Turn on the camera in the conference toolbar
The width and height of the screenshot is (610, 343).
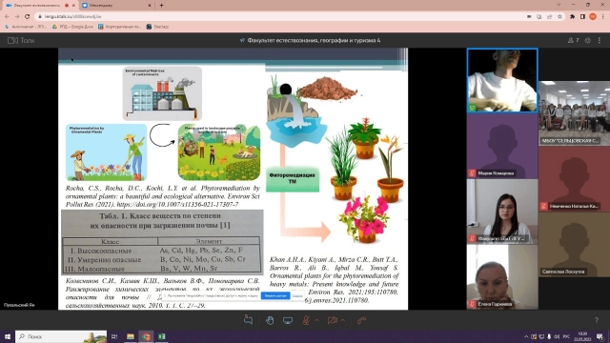(333, 320)
